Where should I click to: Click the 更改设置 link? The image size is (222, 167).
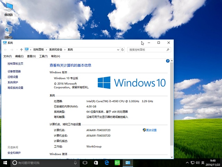coord(151,130)
